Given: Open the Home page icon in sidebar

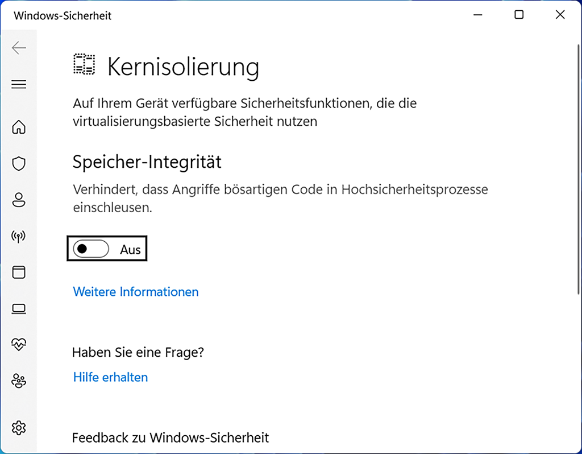Looking at the screenshot, I should tap(19, 127).
